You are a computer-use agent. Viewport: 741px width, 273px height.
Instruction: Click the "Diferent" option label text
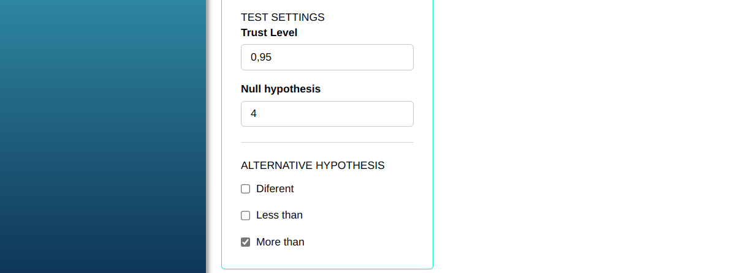275,189
